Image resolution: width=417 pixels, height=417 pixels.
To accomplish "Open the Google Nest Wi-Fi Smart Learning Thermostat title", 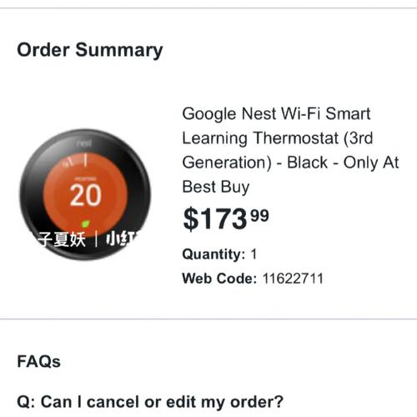I will point(290,150).
